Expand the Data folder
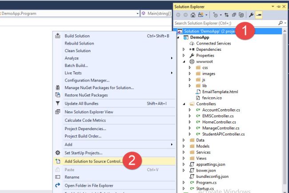 coord(184,140)
